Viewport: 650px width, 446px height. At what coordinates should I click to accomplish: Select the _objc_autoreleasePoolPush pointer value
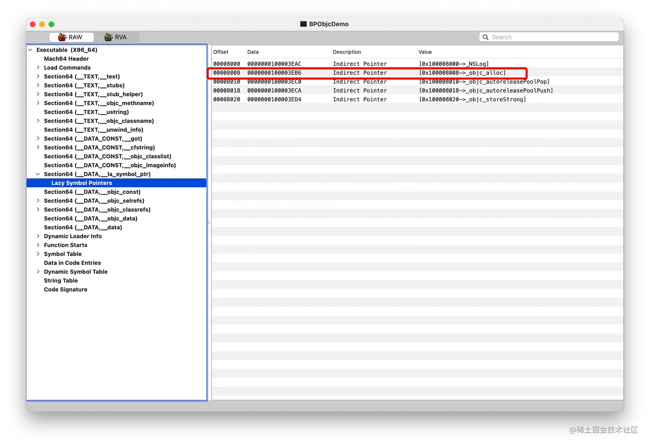point(486,91)
